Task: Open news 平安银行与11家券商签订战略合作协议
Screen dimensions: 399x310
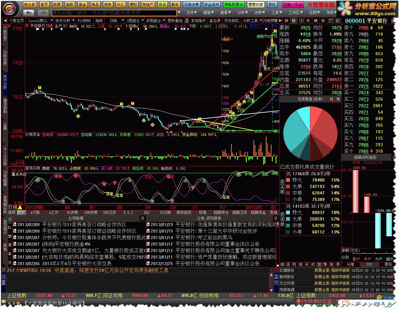Action: (x=84, y=225)
